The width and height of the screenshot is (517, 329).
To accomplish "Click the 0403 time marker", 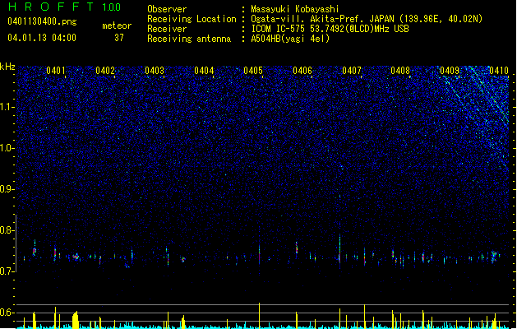I will [x=155, y=71].
